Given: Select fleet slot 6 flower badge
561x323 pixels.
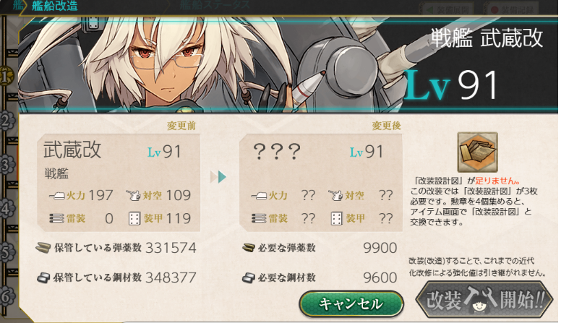Looking at the screenshot, I should pos(7,296).
